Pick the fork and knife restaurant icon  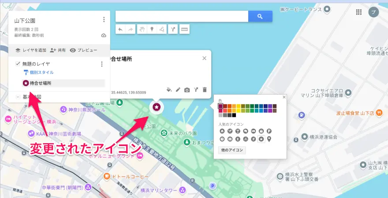[230, 131]
